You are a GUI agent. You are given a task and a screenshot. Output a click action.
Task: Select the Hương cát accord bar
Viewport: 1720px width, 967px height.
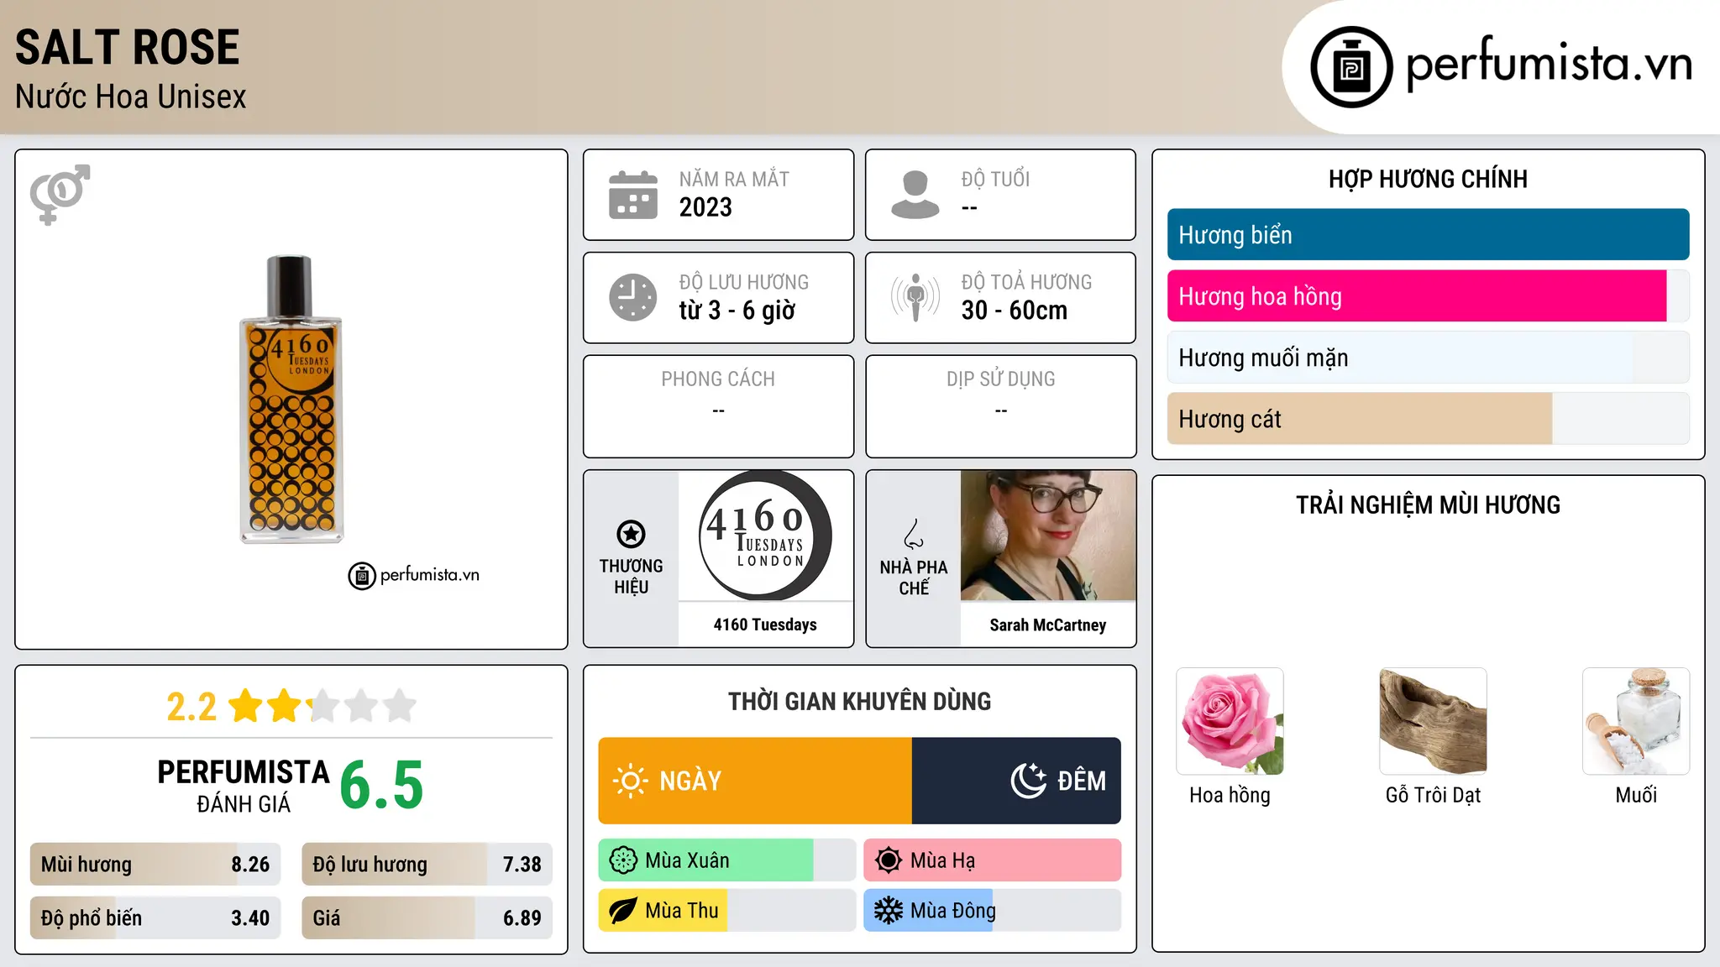click(1428, 419)
